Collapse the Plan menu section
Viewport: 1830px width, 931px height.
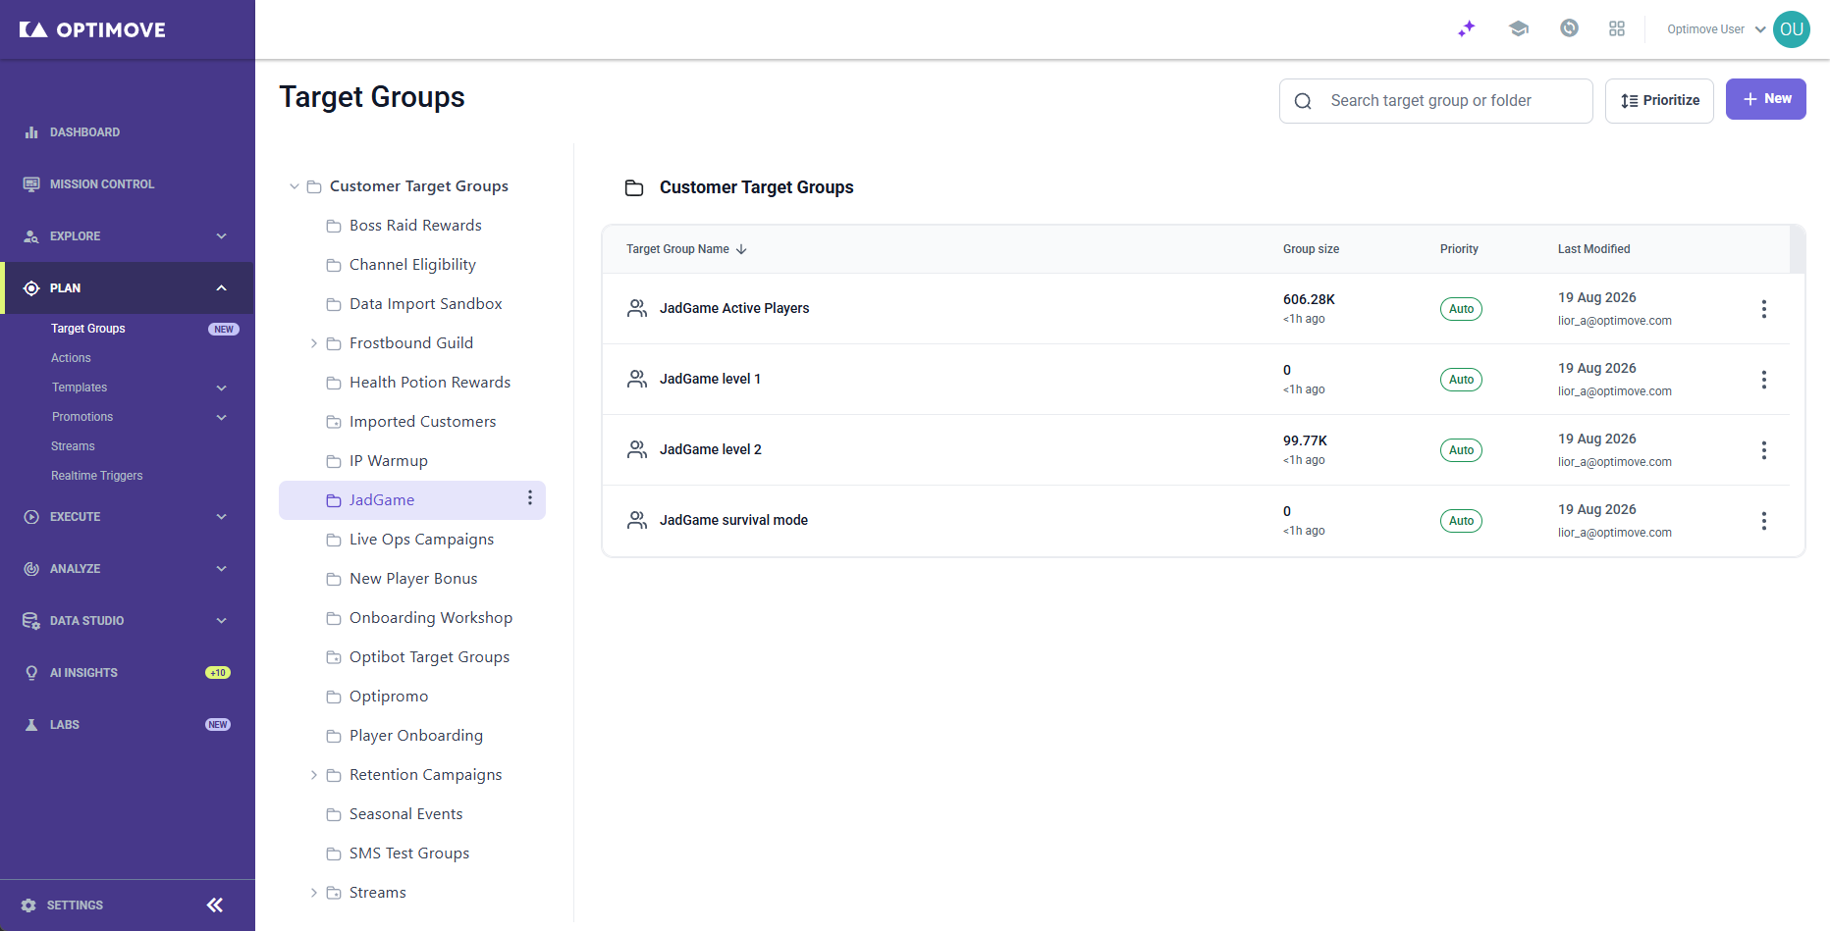[222, 287]
